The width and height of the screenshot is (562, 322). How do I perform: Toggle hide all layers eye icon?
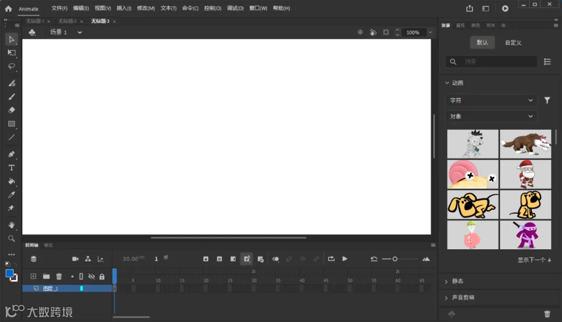click(92, 277)
